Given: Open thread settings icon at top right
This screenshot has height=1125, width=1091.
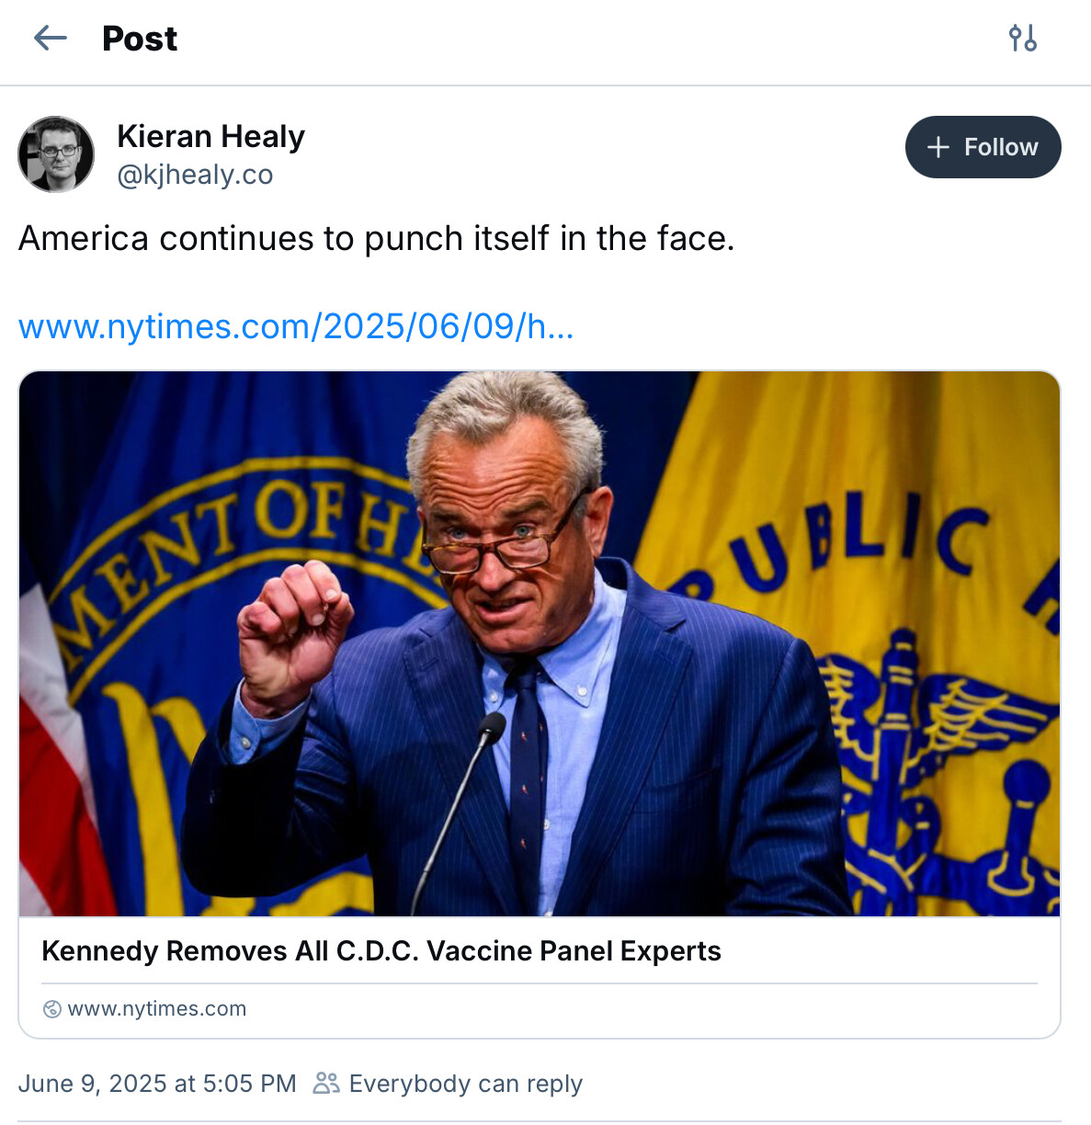Looking at the screenshot, I should click(1022, 39).
